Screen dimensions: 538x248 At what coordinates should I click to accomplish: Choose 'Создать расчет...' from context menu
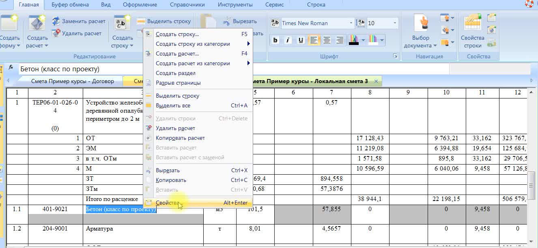pyautogui.click(x=198, y=53)
